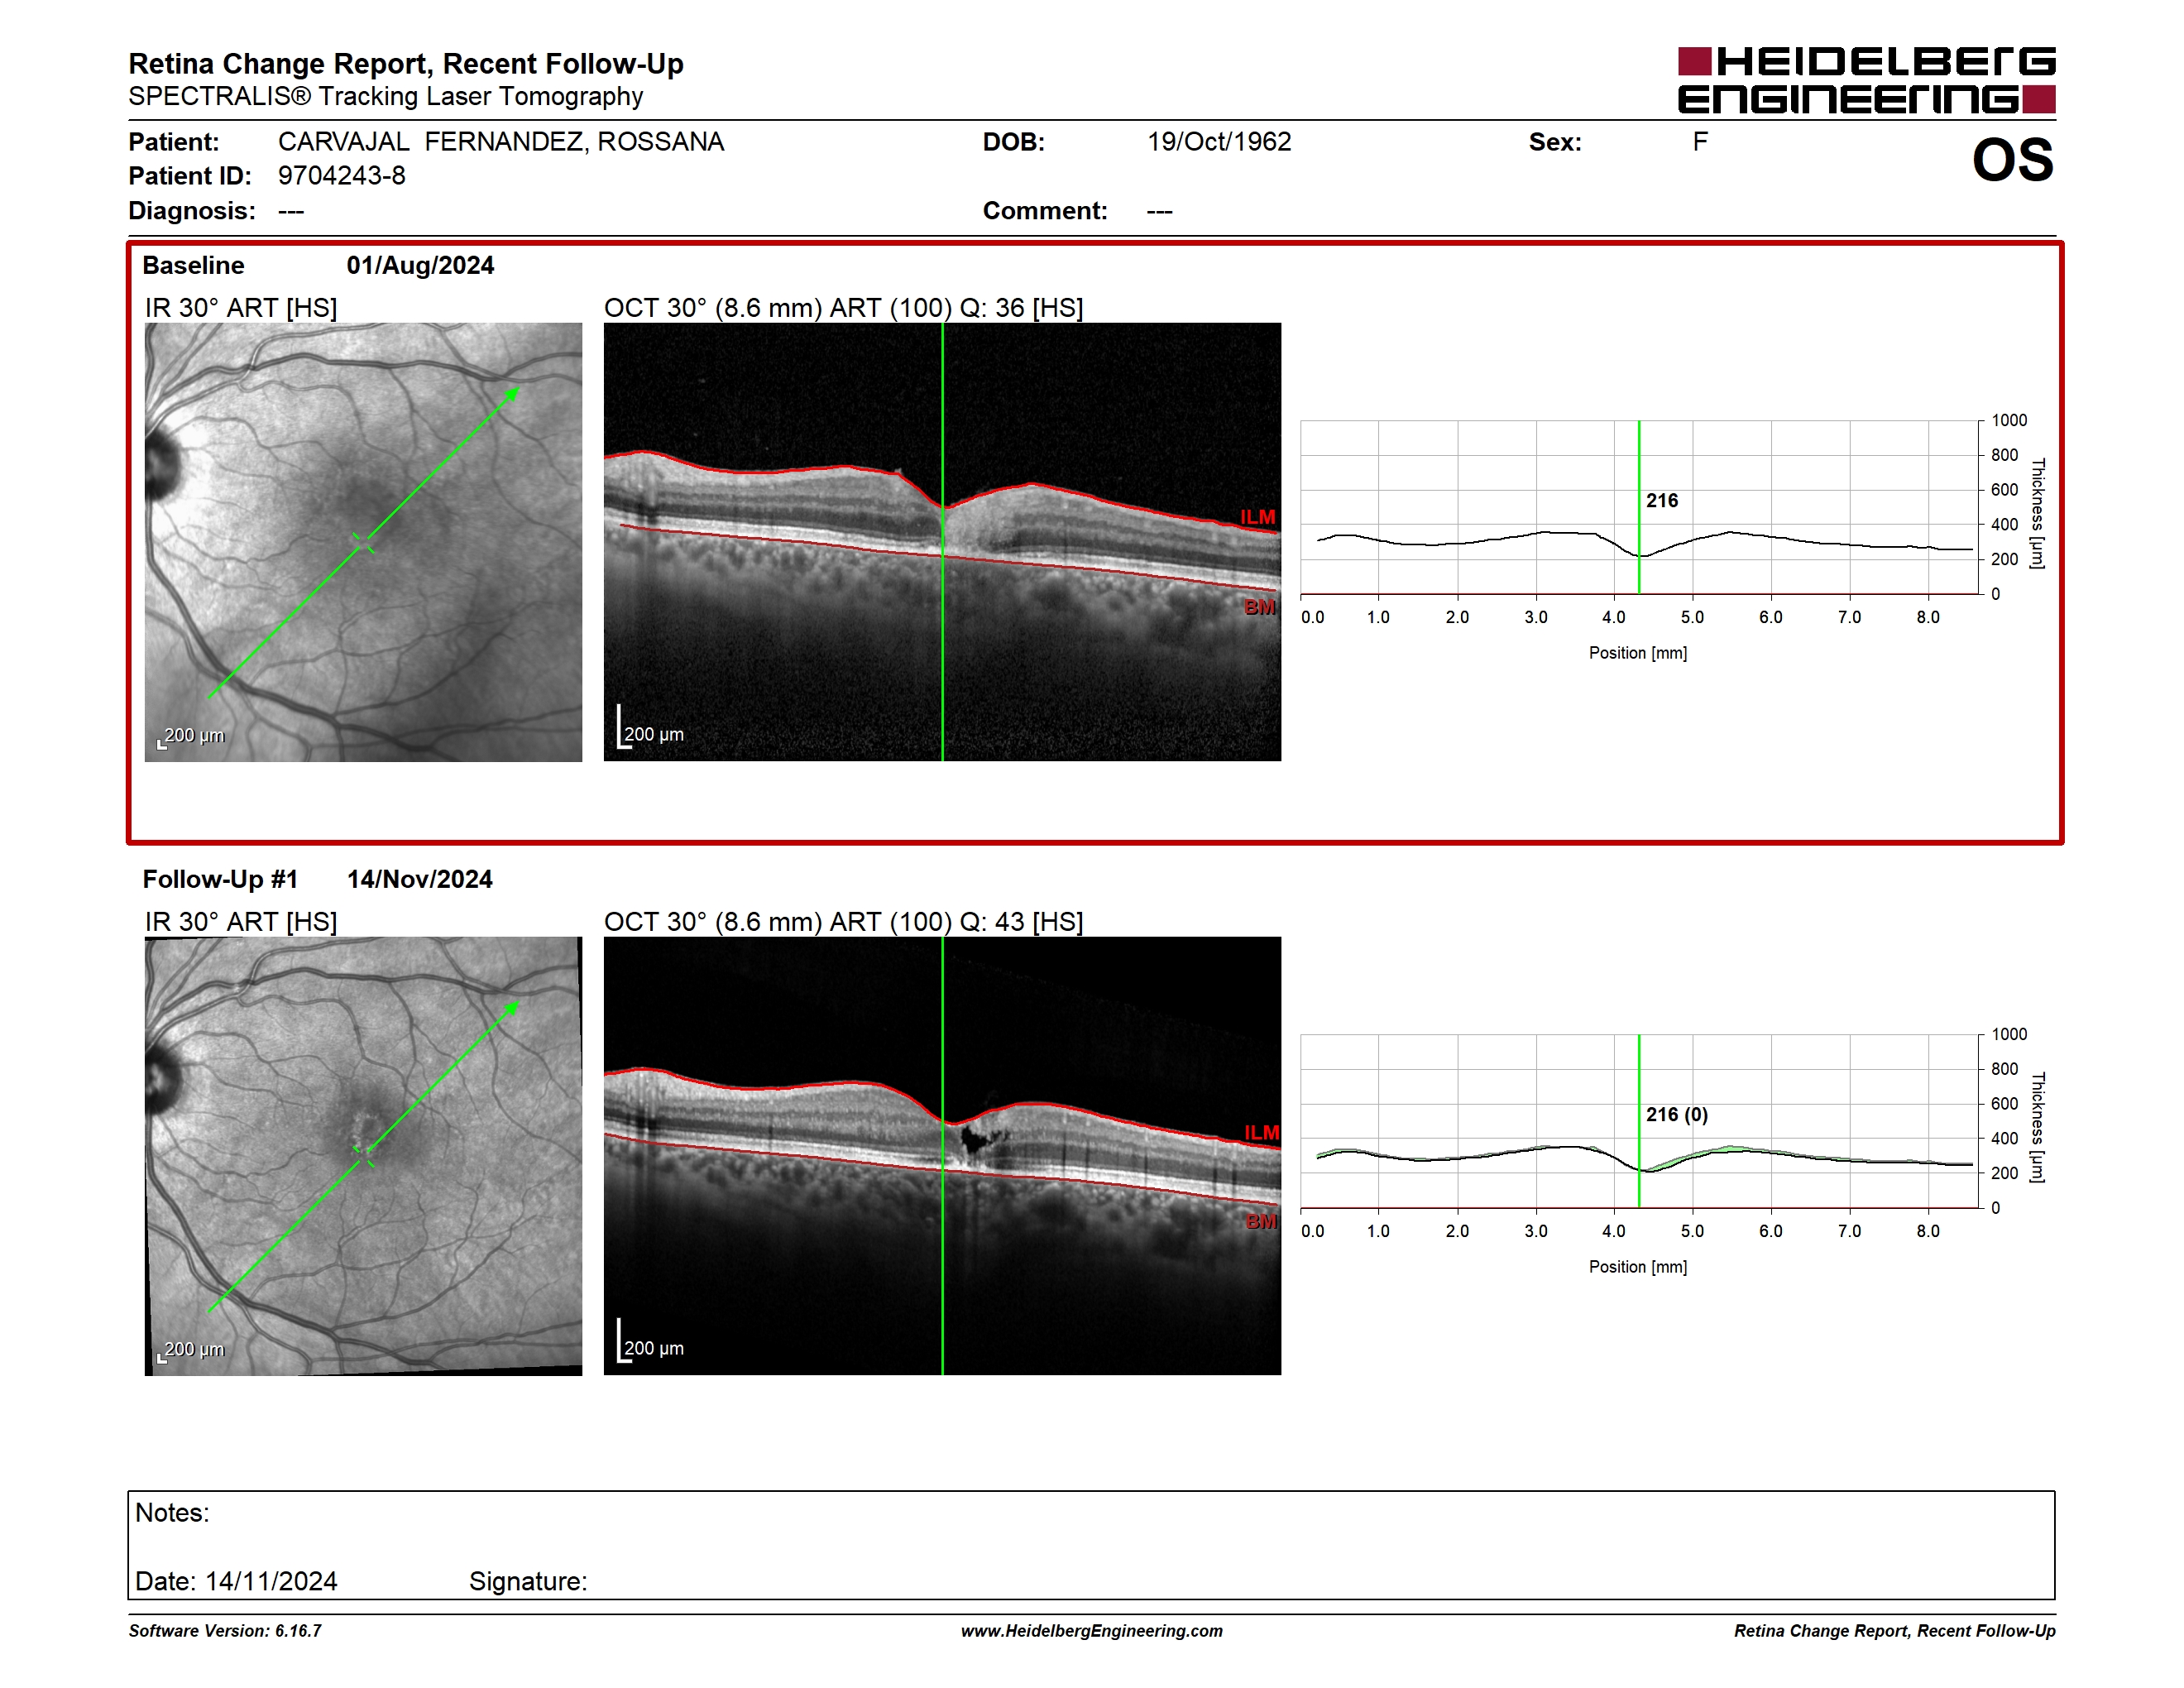Viewport: 2184px width, 1688px height.
Task: Click the baseline 'IR 30° ART [HS]' label
Action: click(241, 308)
